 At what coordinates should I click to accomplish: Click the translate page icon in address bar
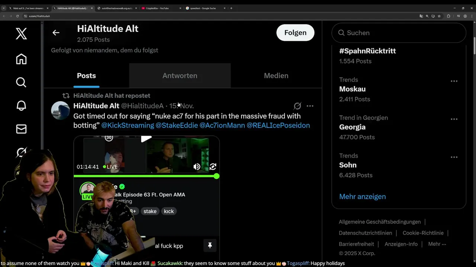[421, 16]
